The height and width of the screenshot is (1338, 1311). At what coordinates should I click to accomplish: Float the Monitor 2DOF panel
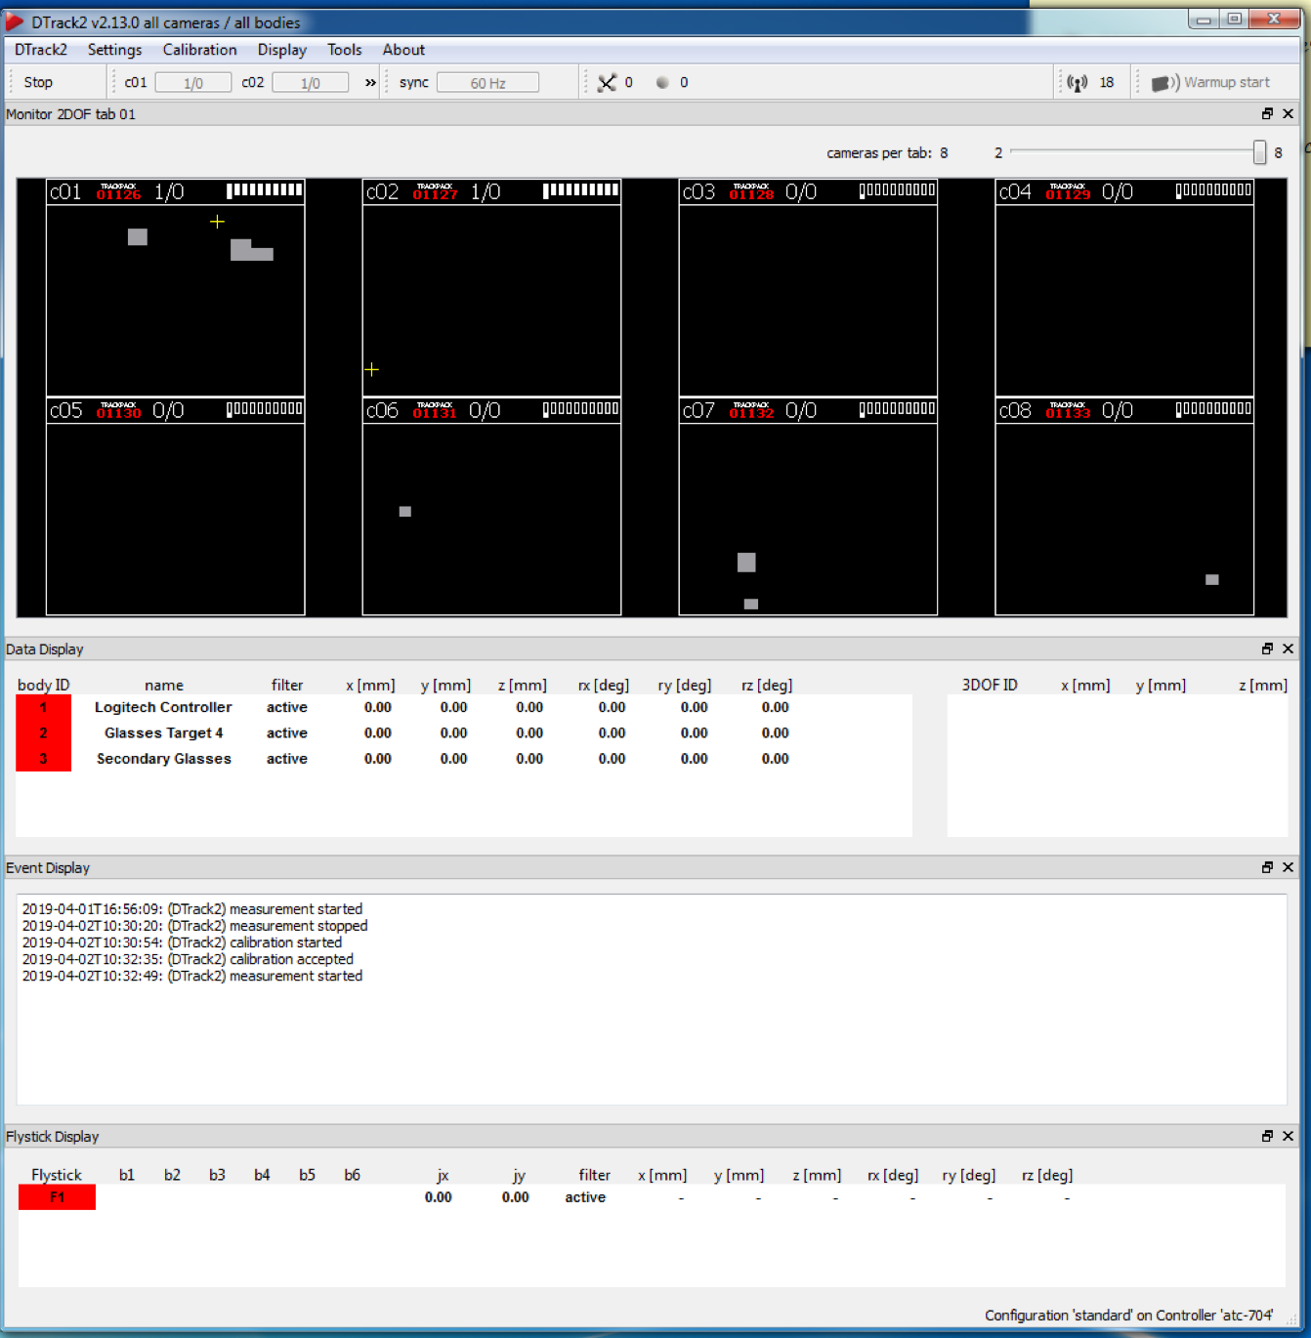1267,114
